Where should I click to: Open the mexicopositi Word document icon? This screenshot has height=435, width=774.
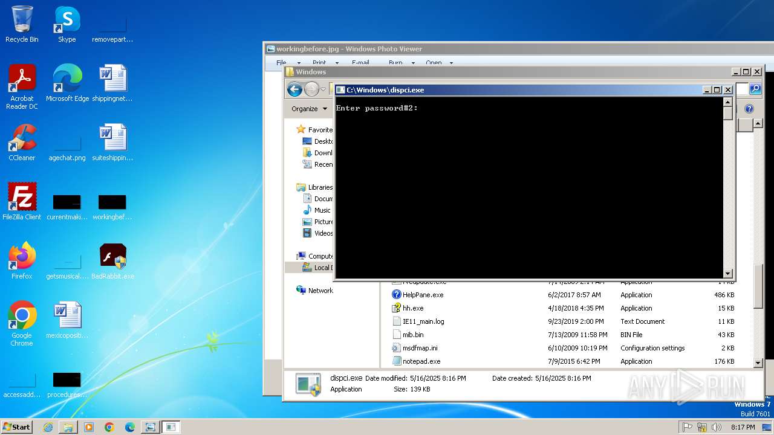67,320
